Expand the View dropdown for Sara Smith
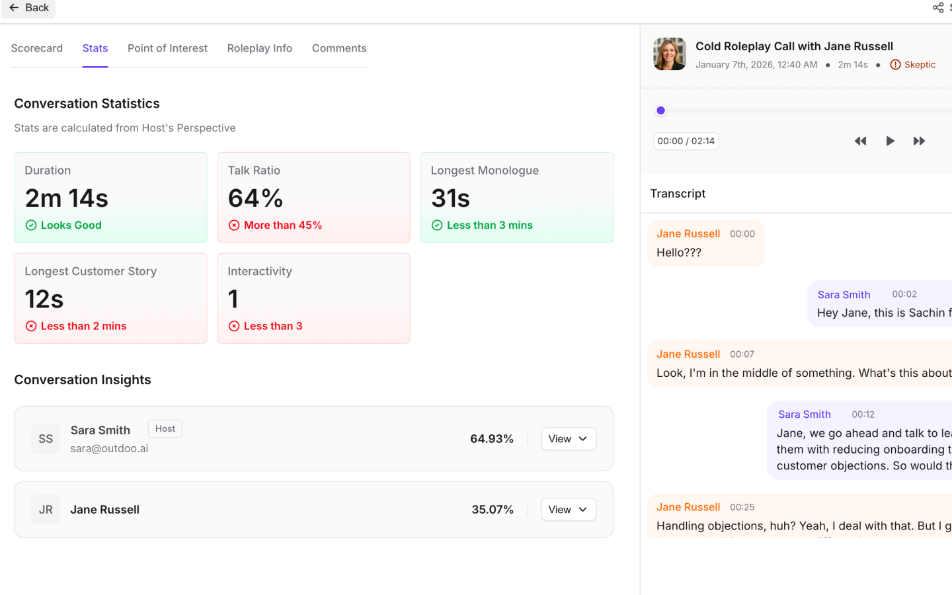The height and width of the screenshot is (595, 952). click(568, 439)
